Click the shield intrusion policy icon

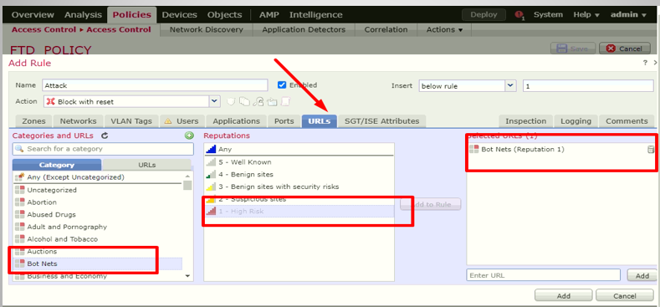(x=231, y=101)
